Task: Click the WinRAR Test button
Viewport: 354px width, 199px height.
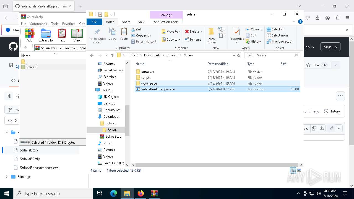Action: coord(62,35)
